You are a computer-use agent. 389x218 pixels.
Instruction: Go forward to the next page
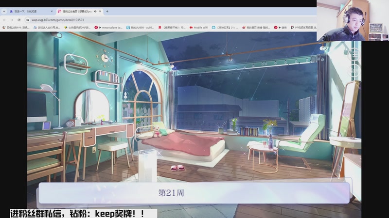click(11, 20)
